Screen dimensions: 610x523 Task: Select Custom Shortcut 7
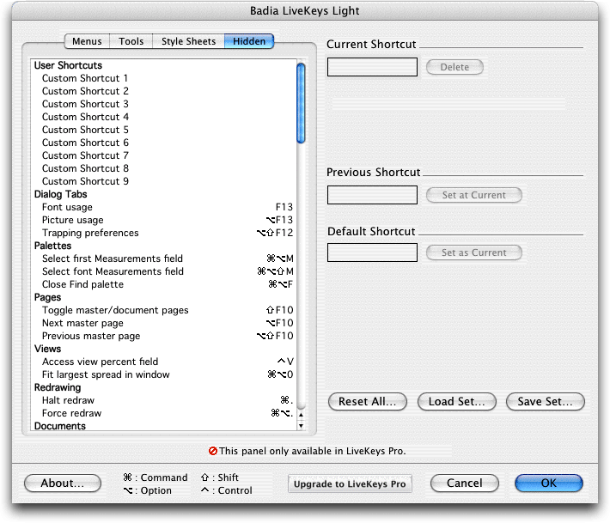coord(163,155)
